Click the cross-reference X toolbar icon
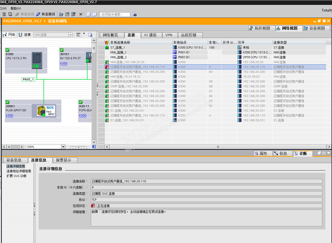The width and height of the screenshot is (332, 243). pyautogui.click(x=81, y=14)
